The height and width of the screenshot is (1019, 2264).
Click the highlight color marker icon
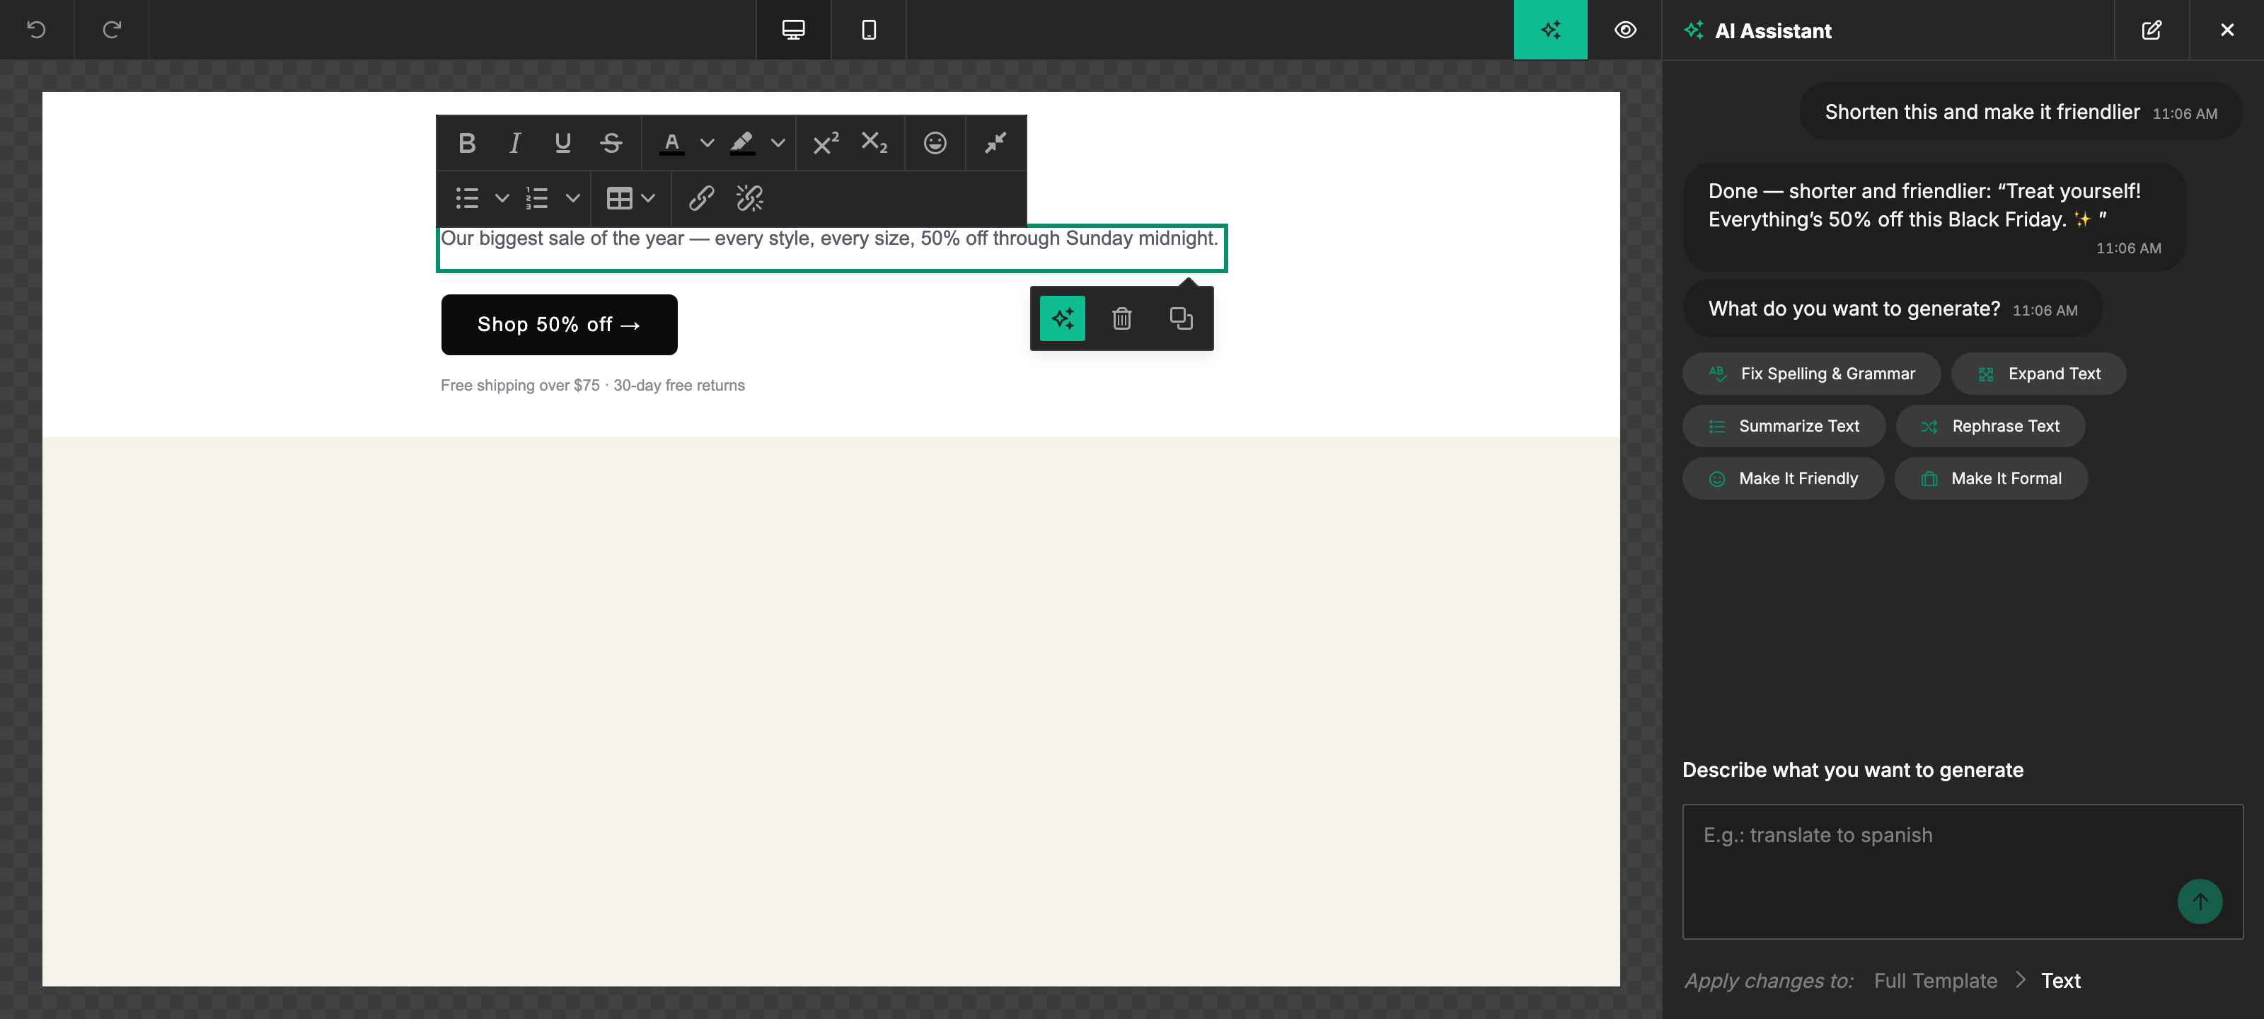pyautogui.click(x=743, y=142)
